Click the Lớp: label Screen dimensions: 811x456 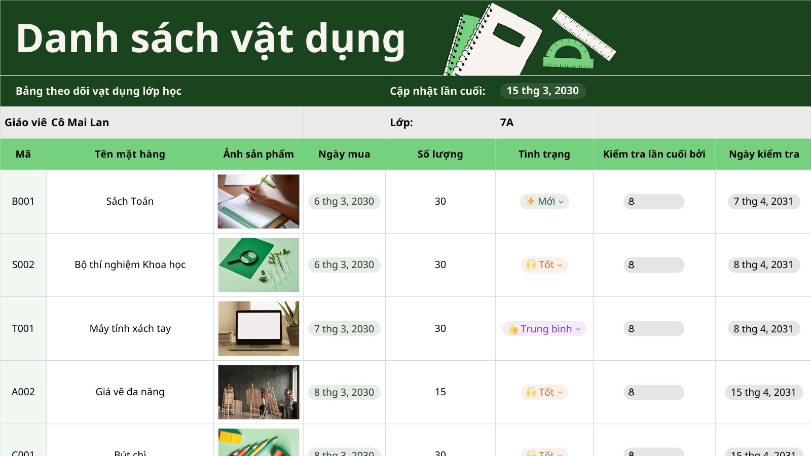tap(401, 123)
